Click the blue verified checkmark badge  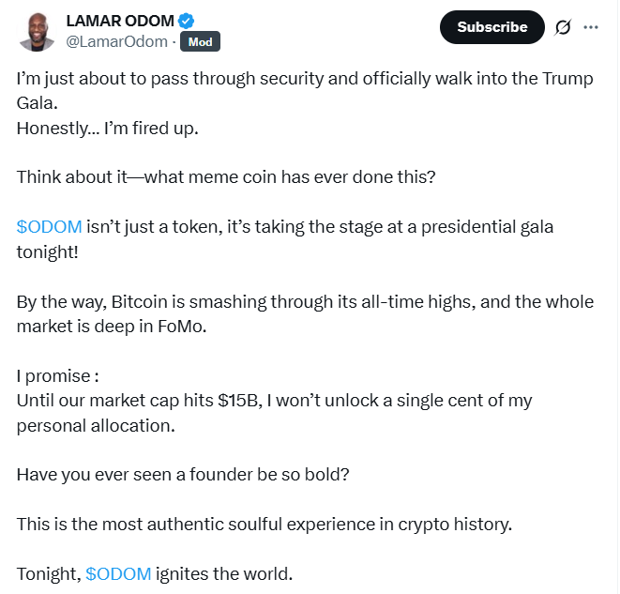189,21
